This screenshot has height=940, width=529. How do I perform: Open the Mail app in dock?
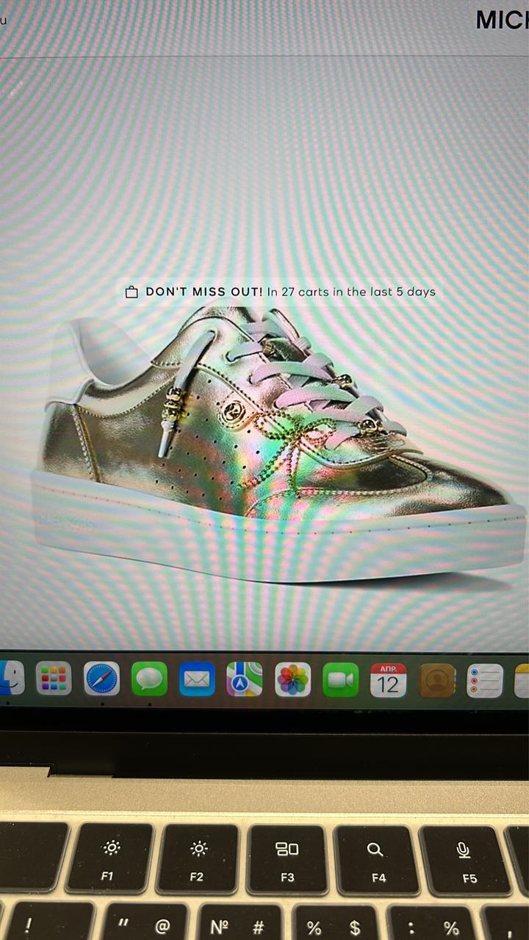(x=197, y=679)
